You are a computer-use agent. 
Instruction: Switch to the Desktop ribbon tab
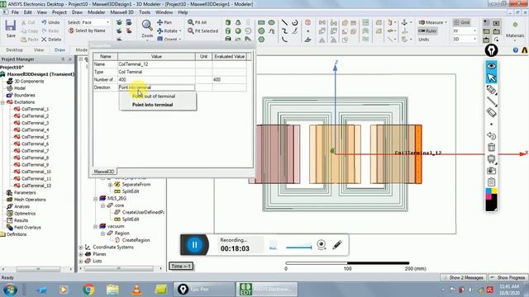tap(14, 49)
